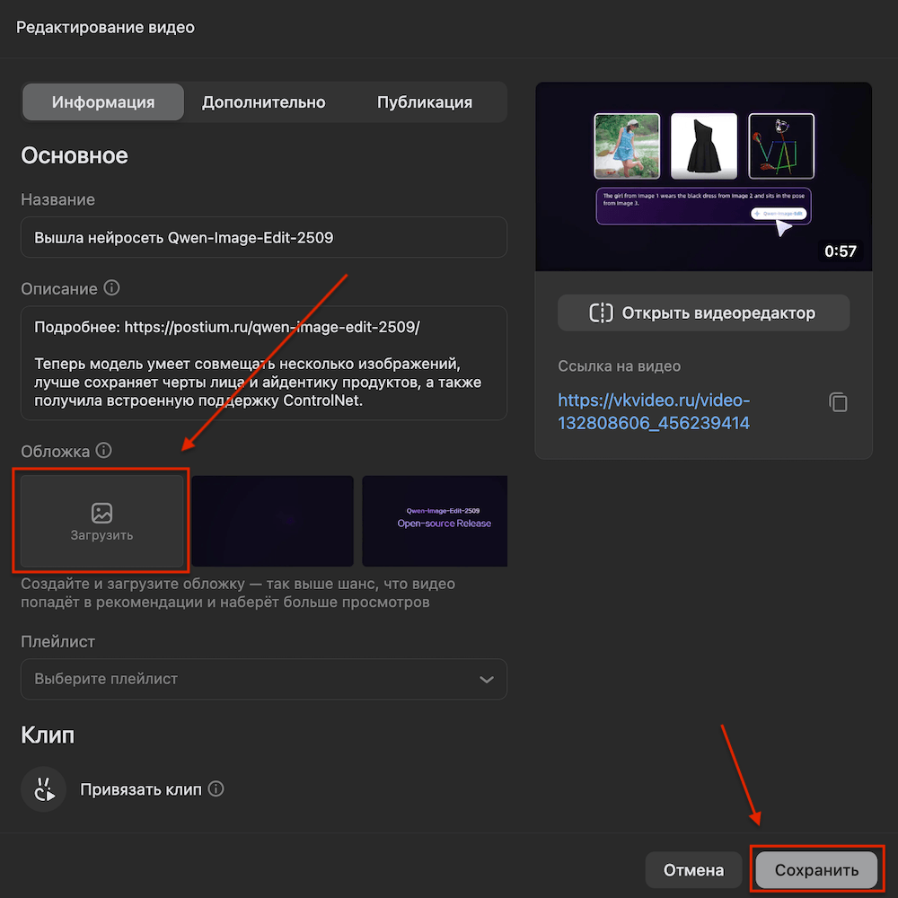Image resolution: width=898 pixels, height=898 pixels.
Task: Copy the video link with the copy icon
Action: click(x=838, y=402)
